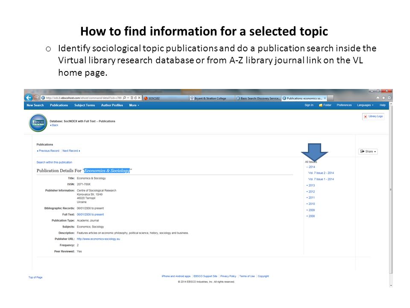Click New Search in the menu
The image size is (410, 308).
point(35,105)
